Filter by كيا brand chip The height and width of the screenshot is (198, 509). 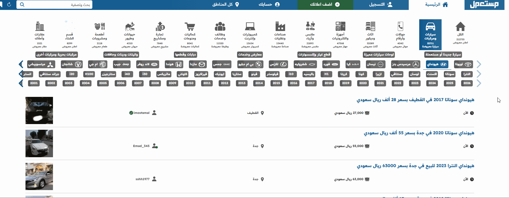[x=353, y=64]
